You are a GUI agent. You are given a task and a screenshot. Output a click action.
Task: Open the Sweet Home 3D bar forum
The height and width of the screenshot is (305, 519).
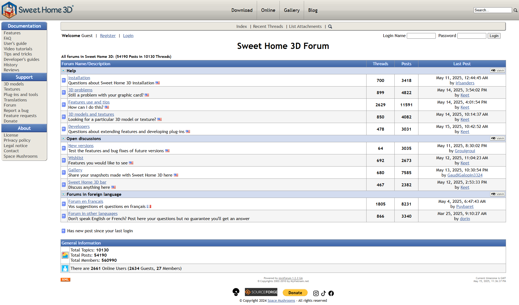tap(87, 182)
